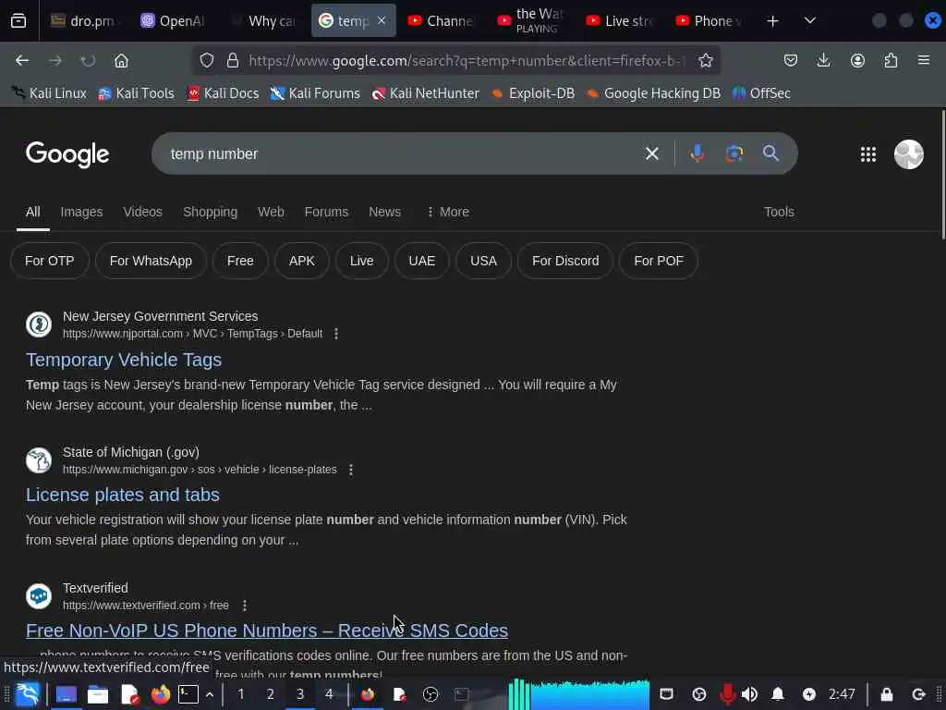Image resolution: width=946 pixels, height=710 pixels.
Task: Open the Exploit-DB bookmark
Action: [x=533, y=93]
